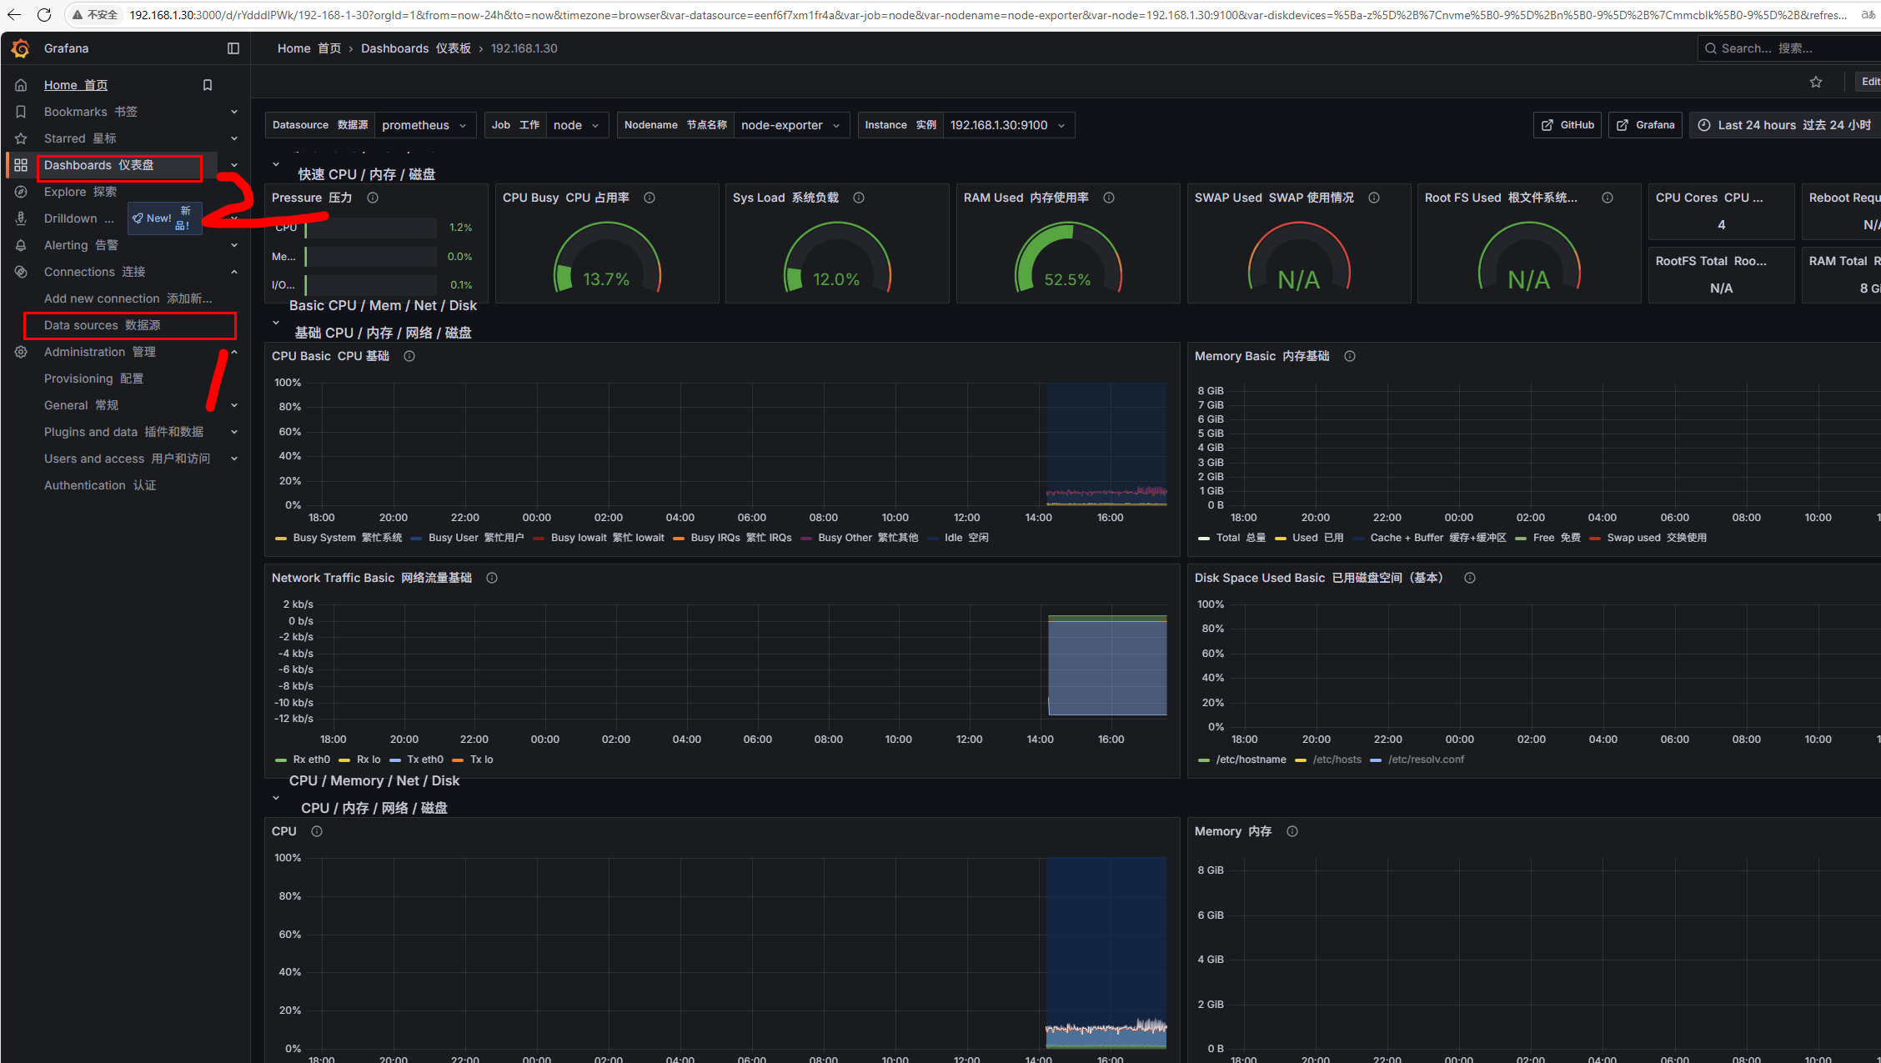Star this dashboard as favorite

1816,82
